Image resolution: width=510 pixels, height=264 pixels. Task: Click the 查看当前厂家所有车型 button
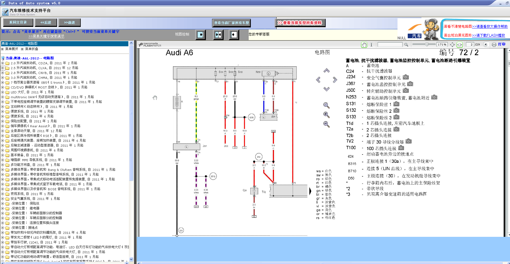(231, 23)
